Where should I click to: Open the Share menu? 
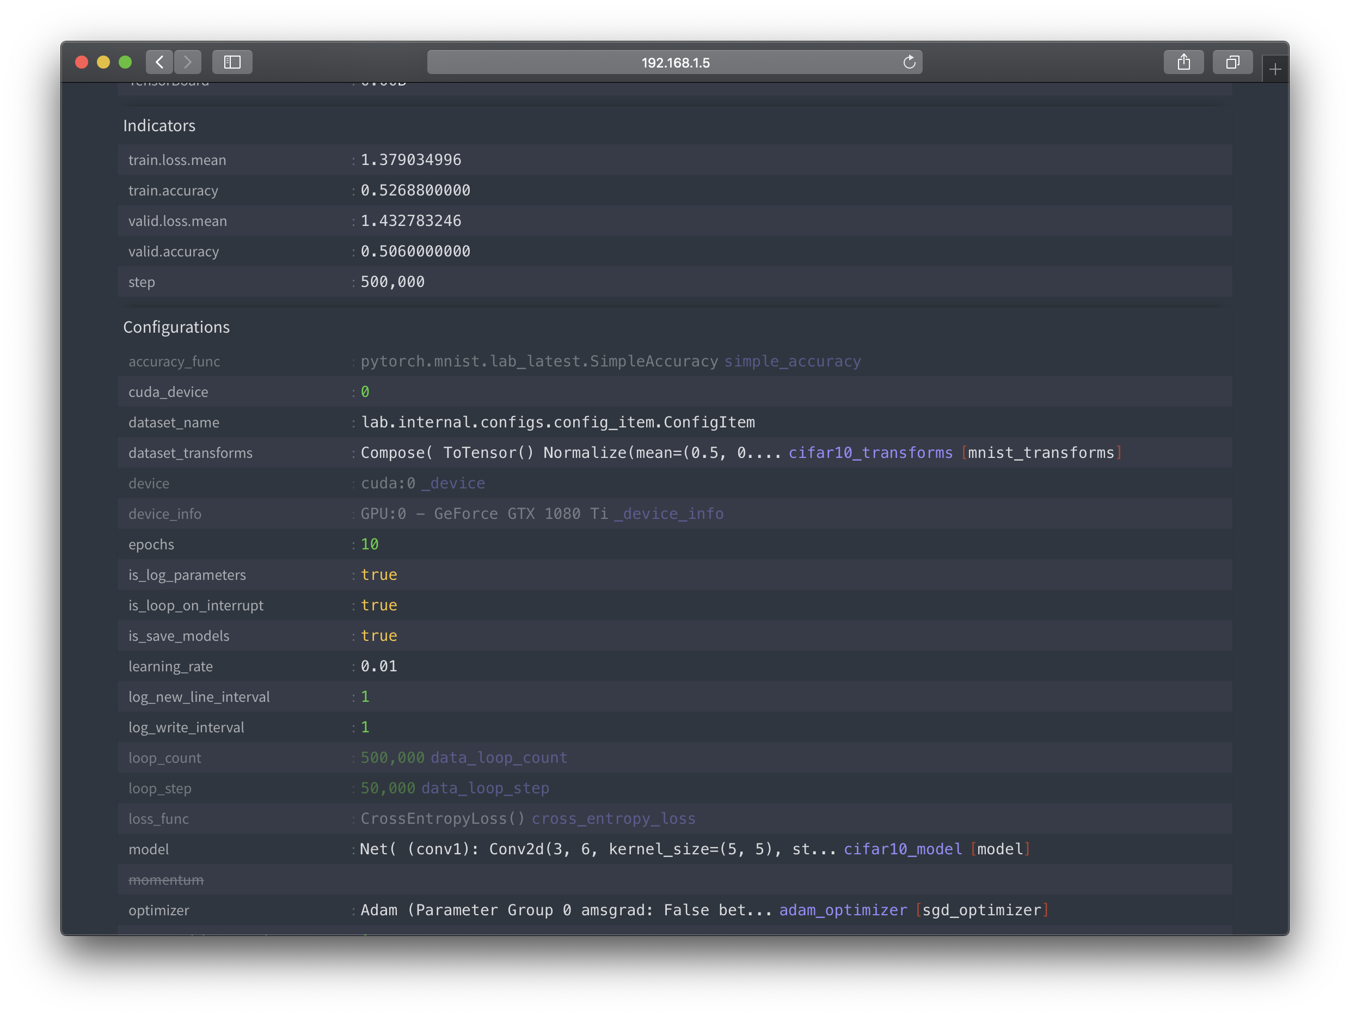point(1184,62)
